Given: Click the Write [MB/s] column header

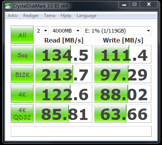Looking at the screenshot, I should click(123, 40).
